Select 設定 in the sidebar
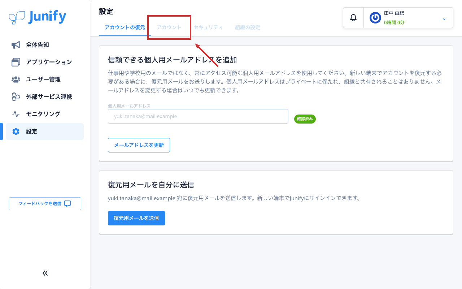The image size is (462, 289). coord(45,131)
